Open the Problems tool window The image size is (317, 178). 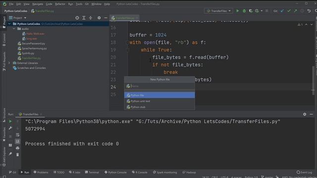coord(41,172)
